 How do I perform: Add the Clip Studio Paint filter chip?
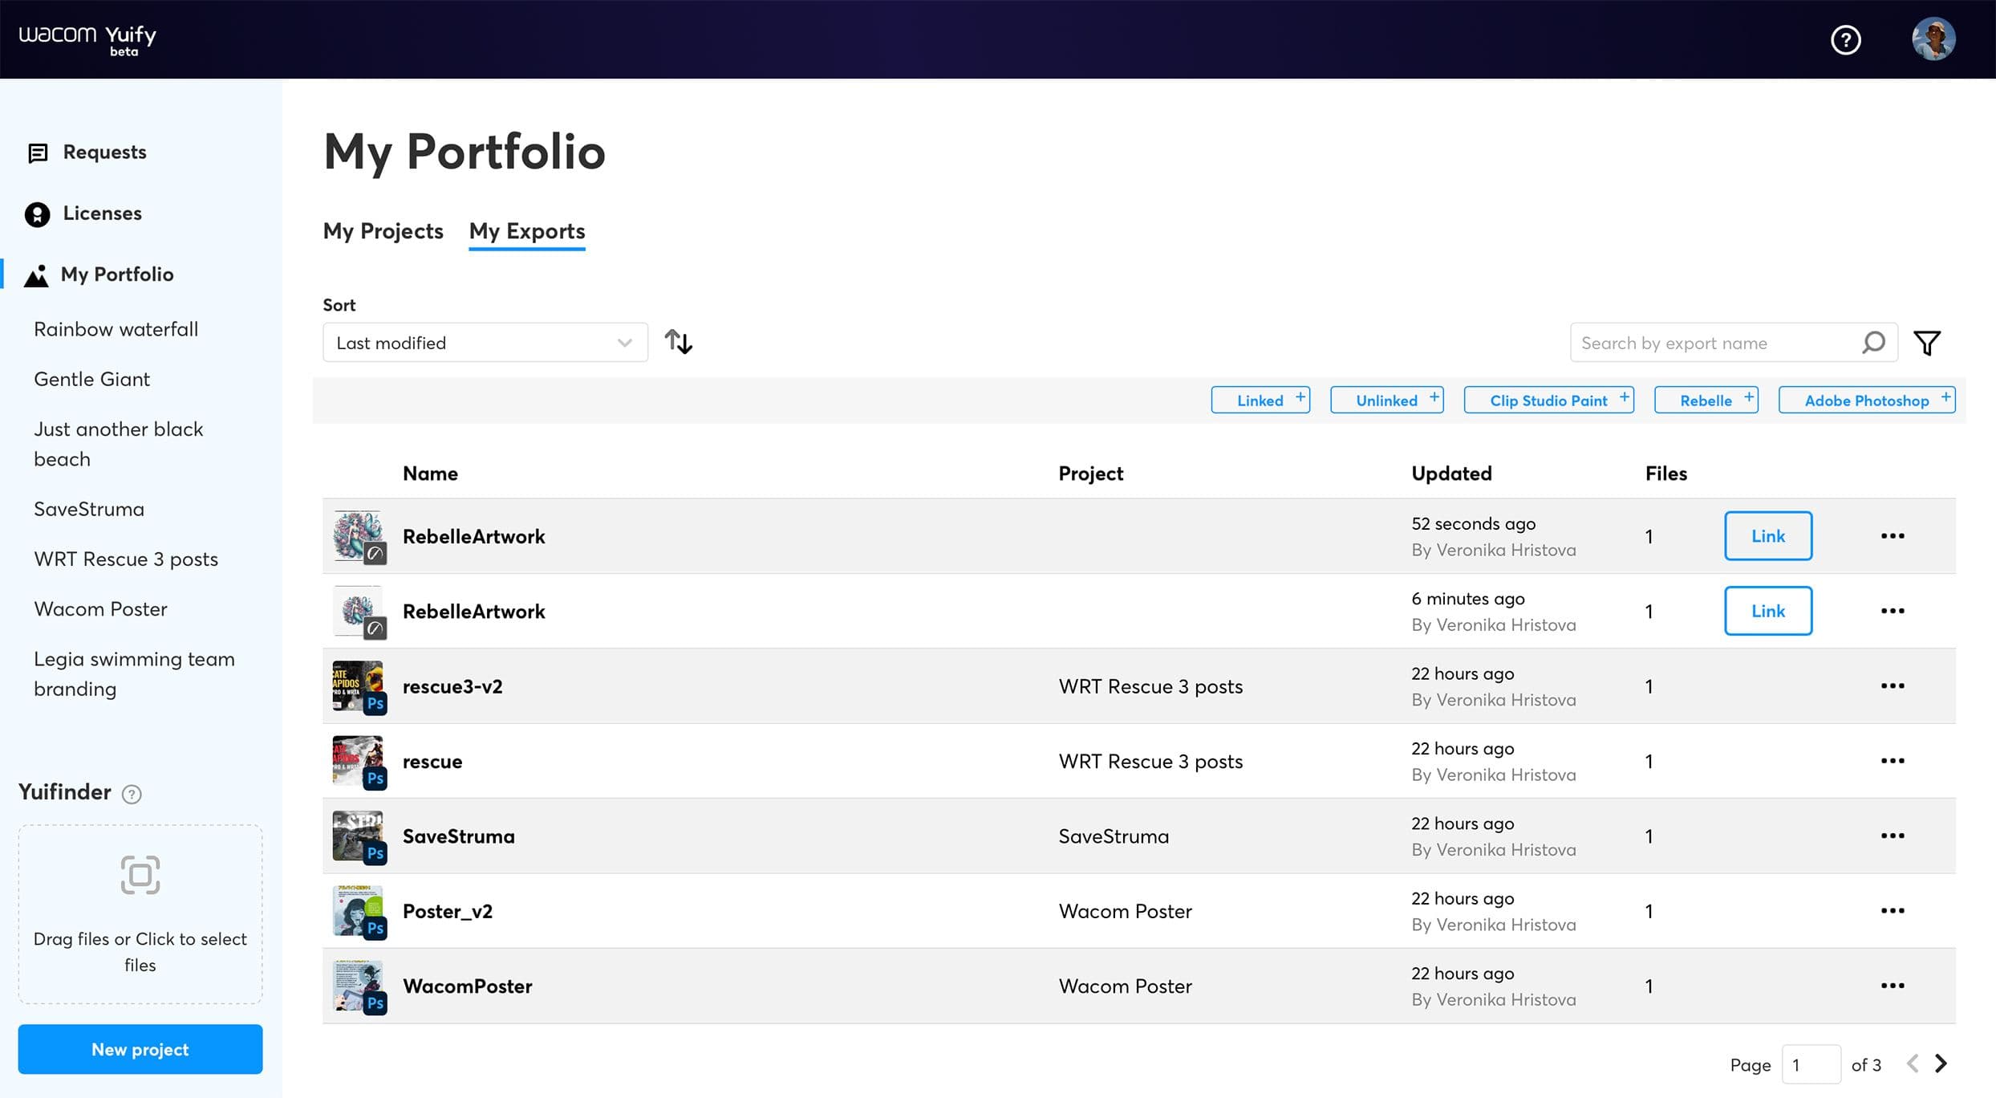click(x=1549, y=400)
